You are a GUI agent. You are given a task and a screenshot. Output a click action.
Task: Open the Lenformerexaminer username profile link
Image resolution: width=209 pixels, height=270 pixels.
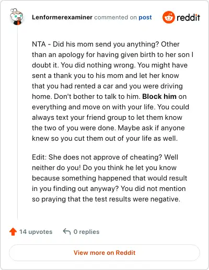(x=62, y=17)
